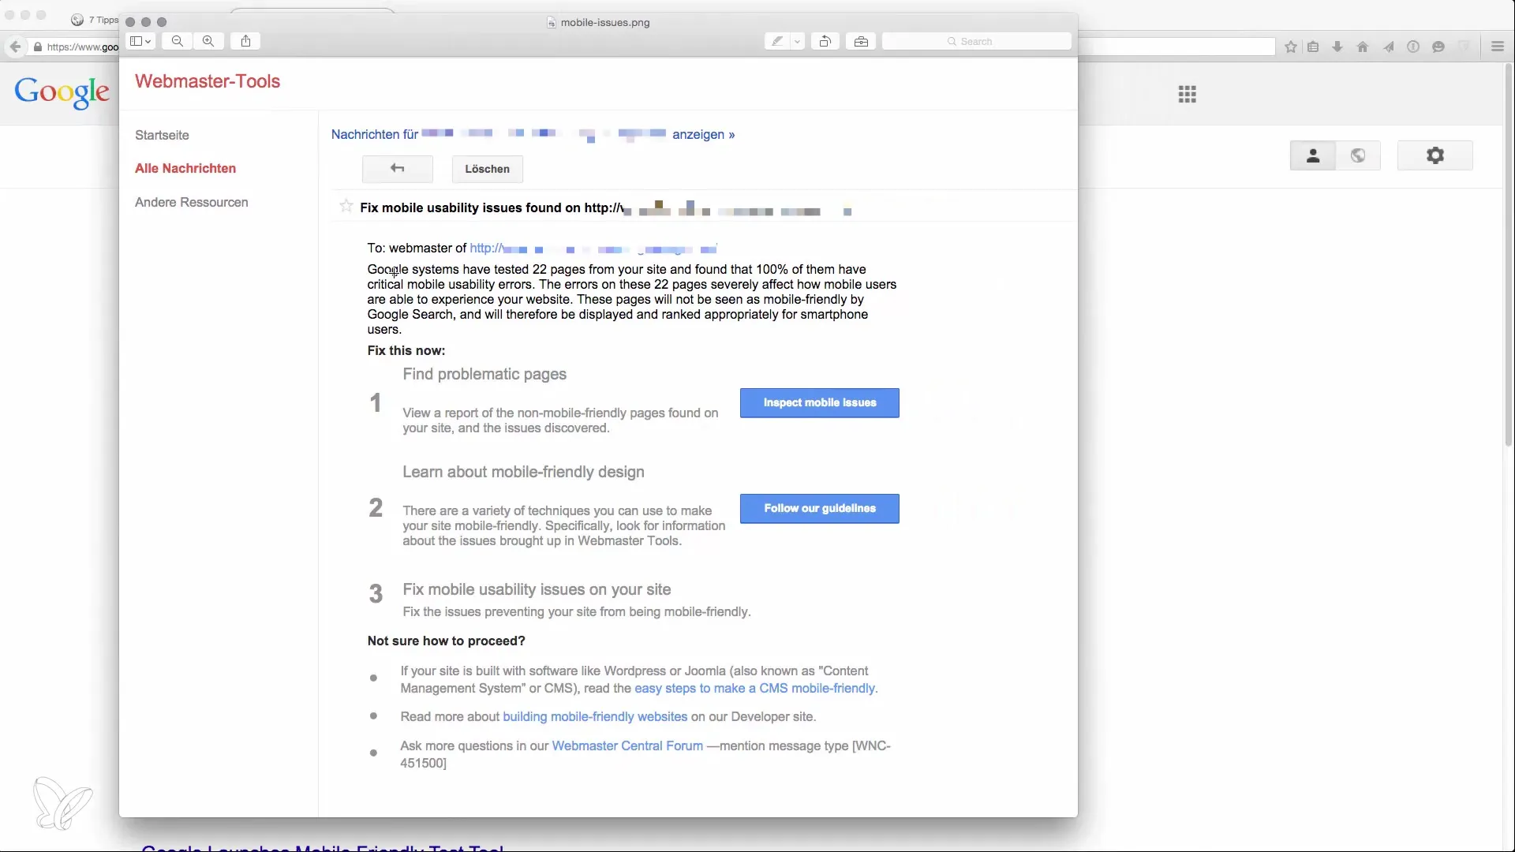The height and width of the screenshot is (852, 1515).
Task: Select the '7 Tipps' Firefox tab
Action: pos(95,20)
